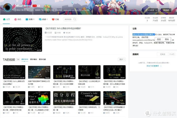Image resolution: width=177 pixels, height=118 pixels.
Task: Switch to the 动态 activity tab
Action: pos(18,19)
